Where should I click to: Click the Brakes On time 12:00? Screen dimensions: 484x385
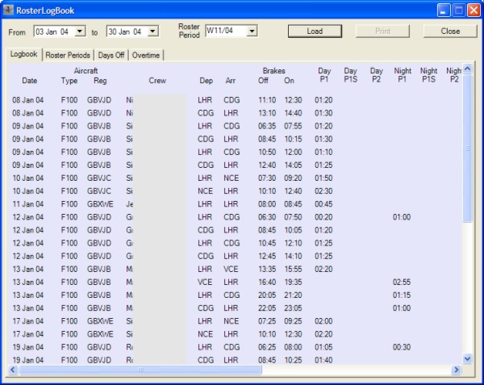click(x=293, y=153)
